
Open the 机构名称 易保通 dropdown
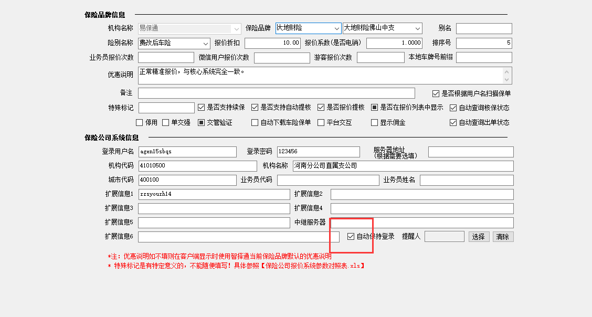point(189,28)
